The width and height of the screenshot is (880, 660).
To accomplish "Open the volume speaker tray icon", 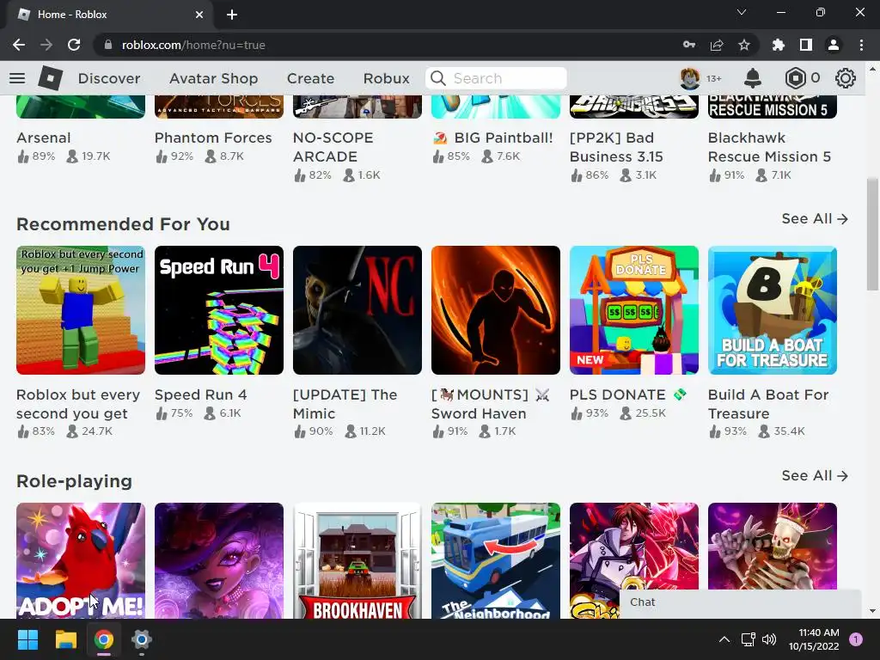I will click(769, 639).
